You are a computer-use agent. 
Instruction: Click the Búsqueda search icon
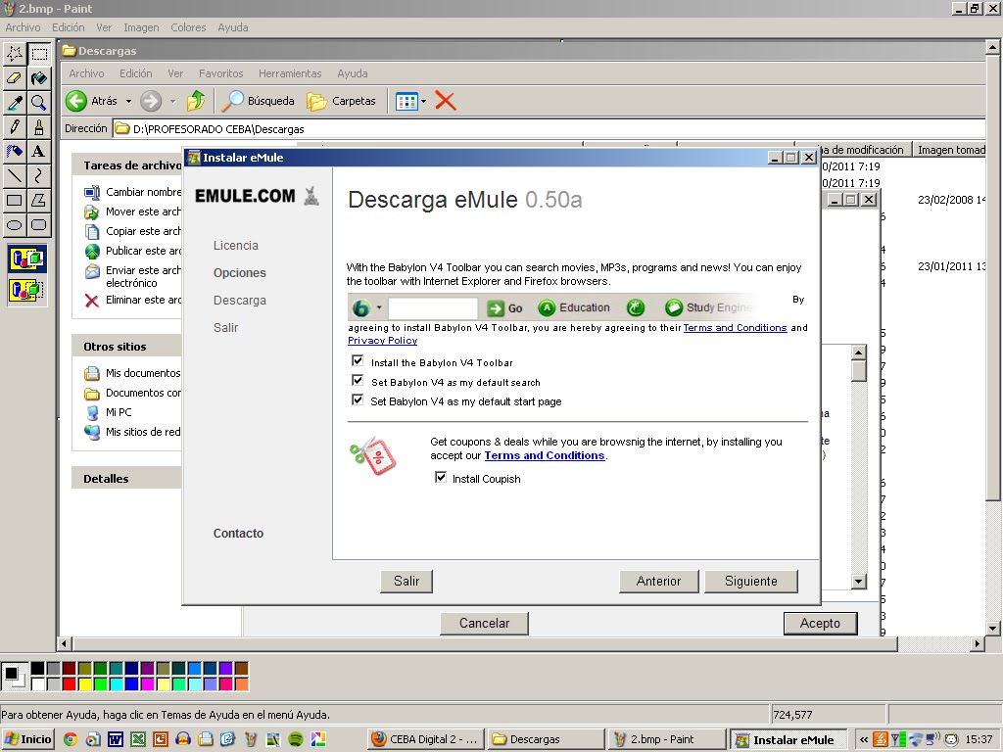click(233, 101)
